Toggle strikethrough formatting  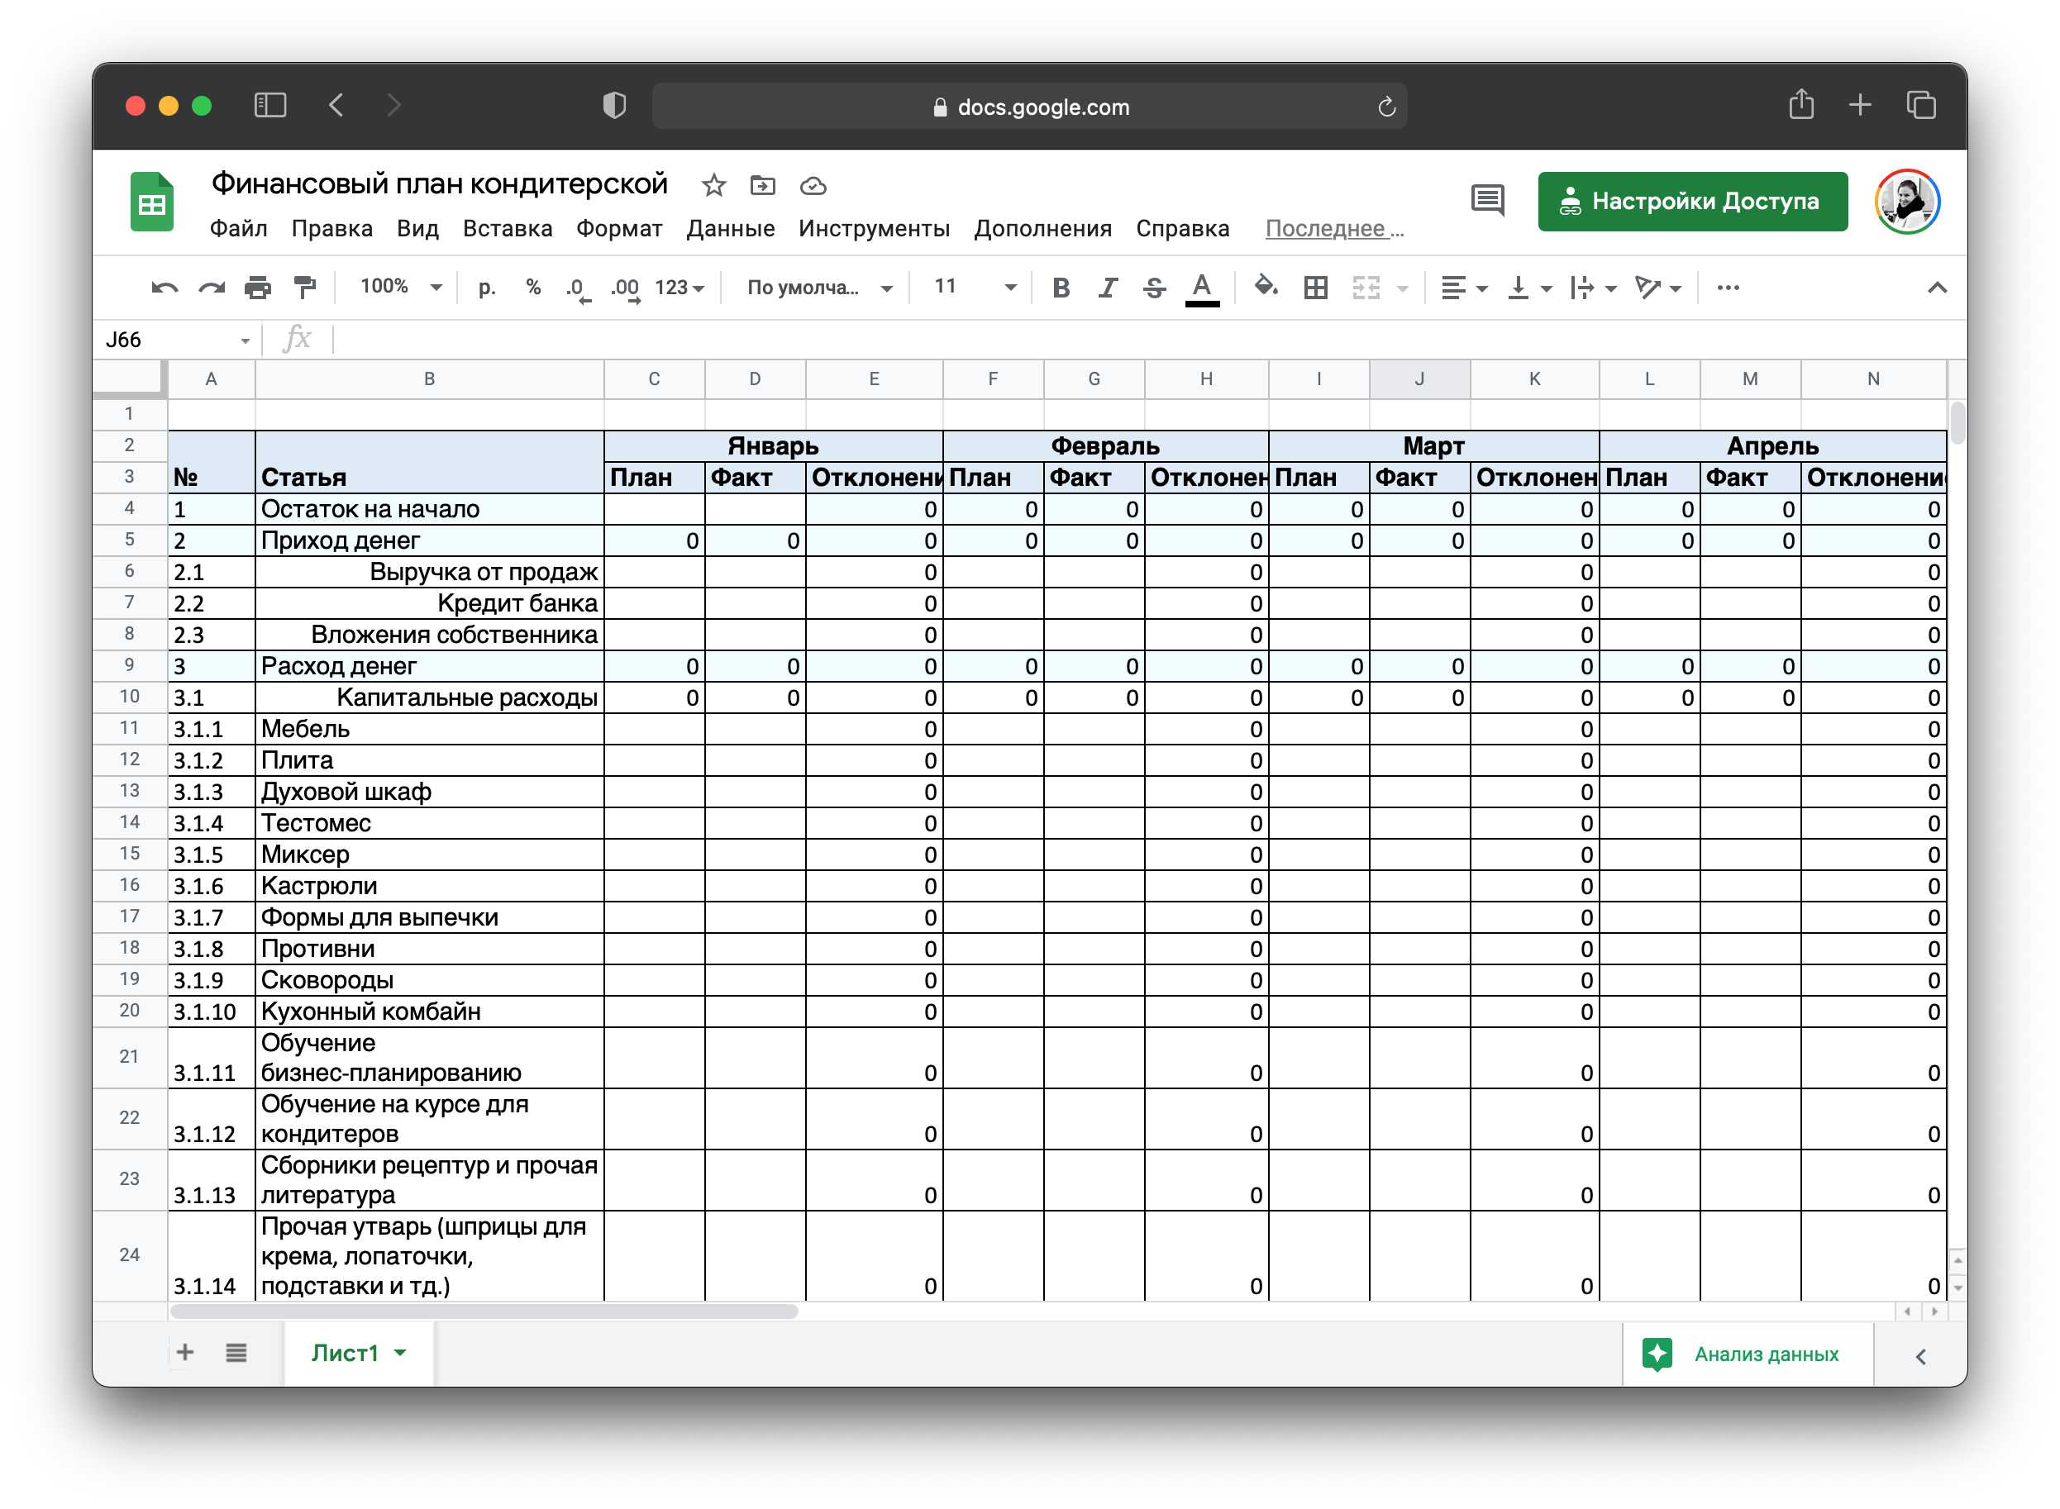click(x=1154, y=288)
